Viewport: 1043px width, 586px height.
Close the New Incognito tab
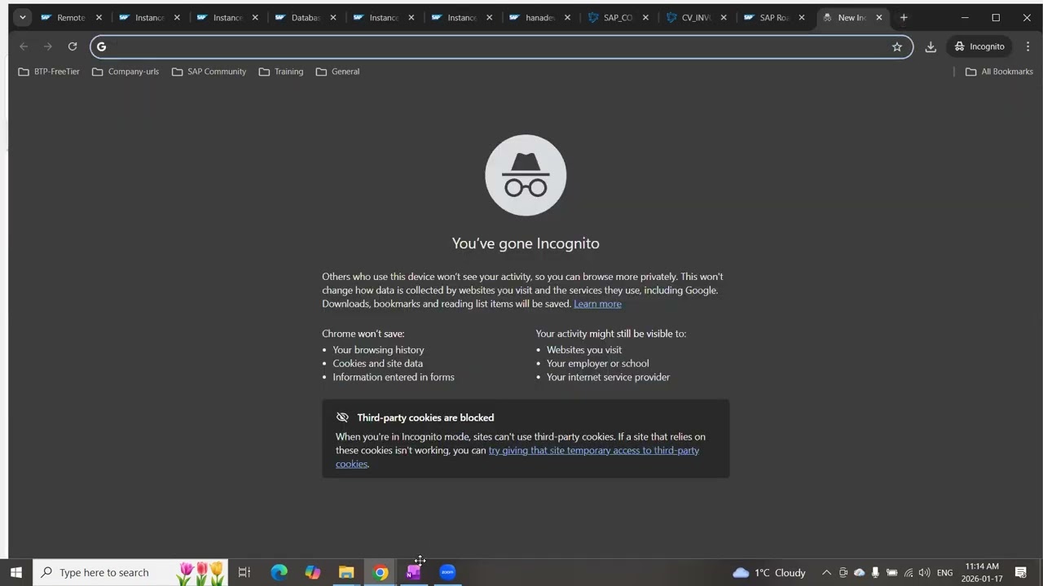878,17
